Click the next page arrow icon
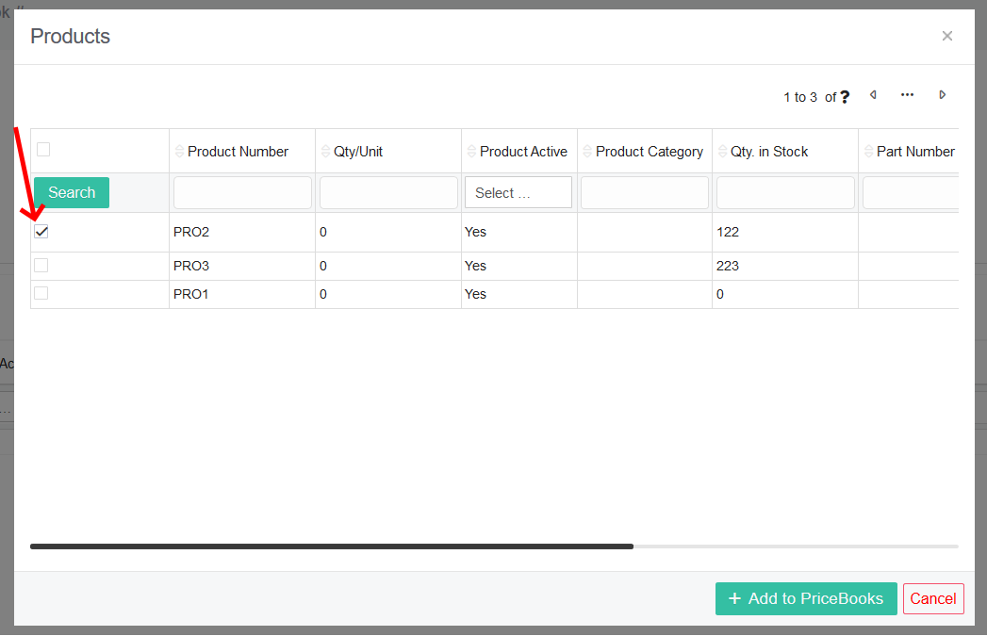 [942, 94]
